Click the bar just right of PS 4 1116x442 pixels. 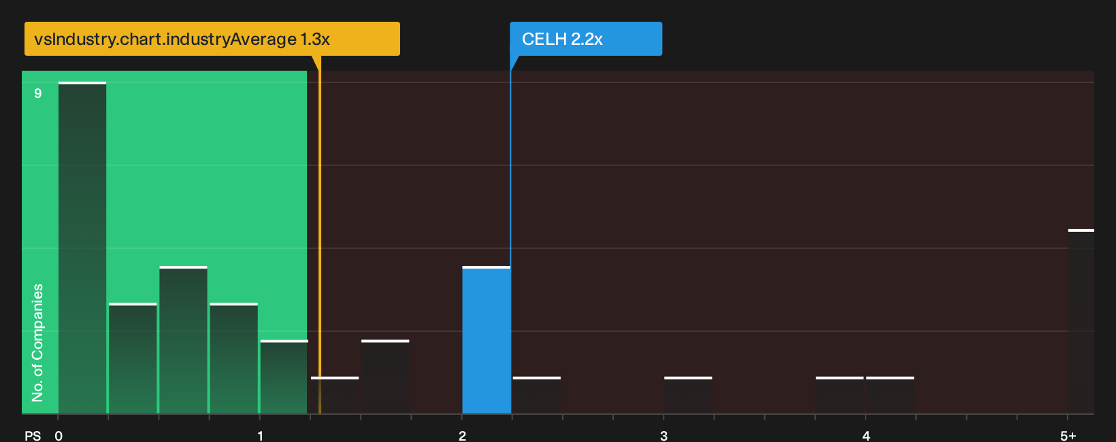890,395
